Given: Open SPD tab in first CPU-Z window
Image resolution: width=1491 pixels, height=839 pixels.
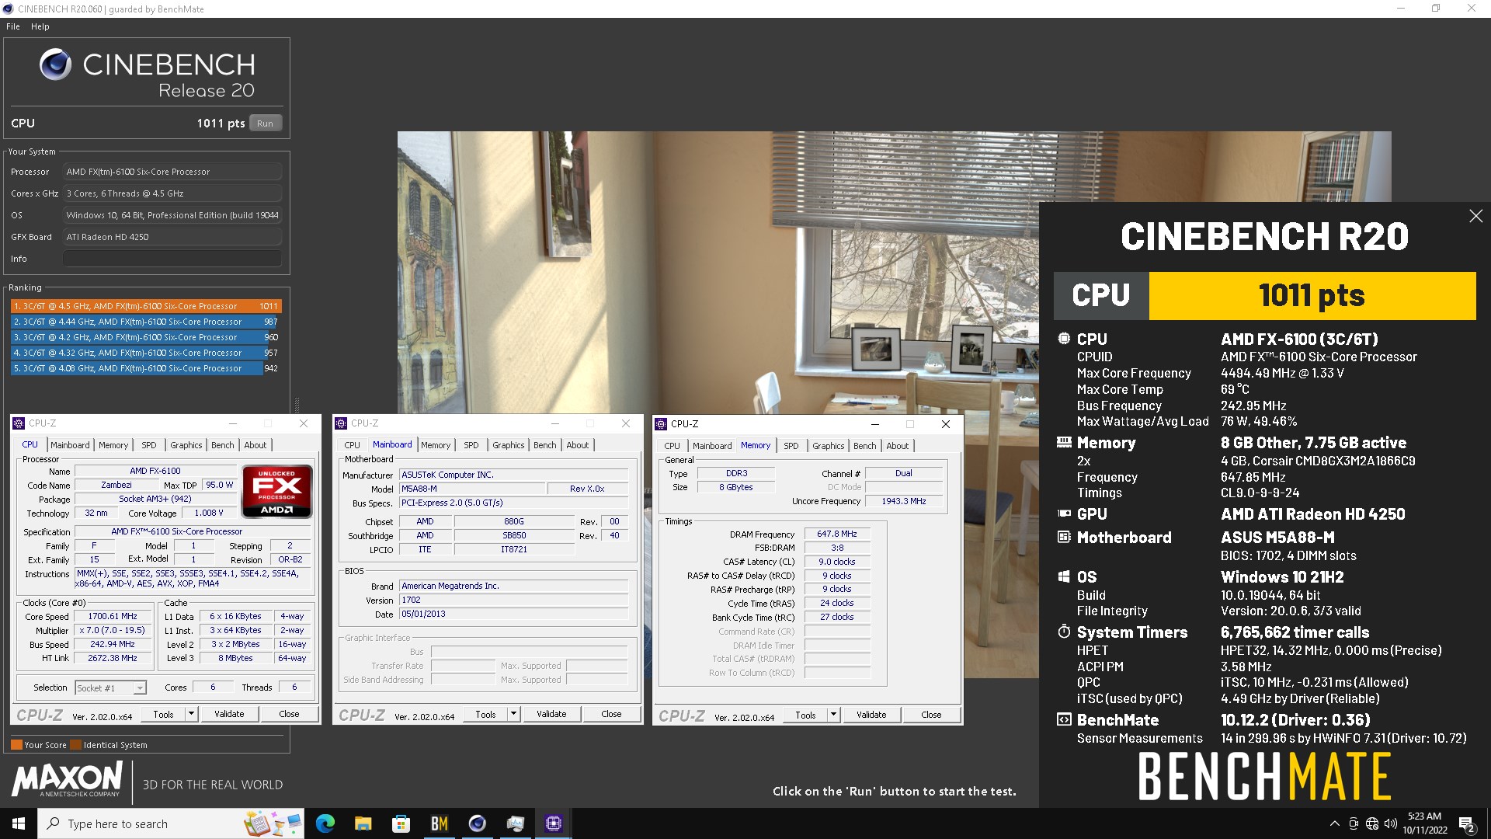Looking at the screenshot, I should click(149, 445).
